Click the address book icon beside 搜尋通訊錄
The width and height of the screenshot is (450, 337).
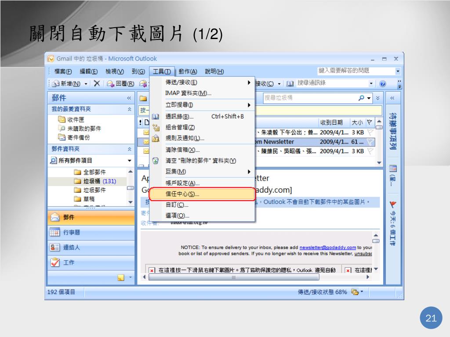click(290, 84)
